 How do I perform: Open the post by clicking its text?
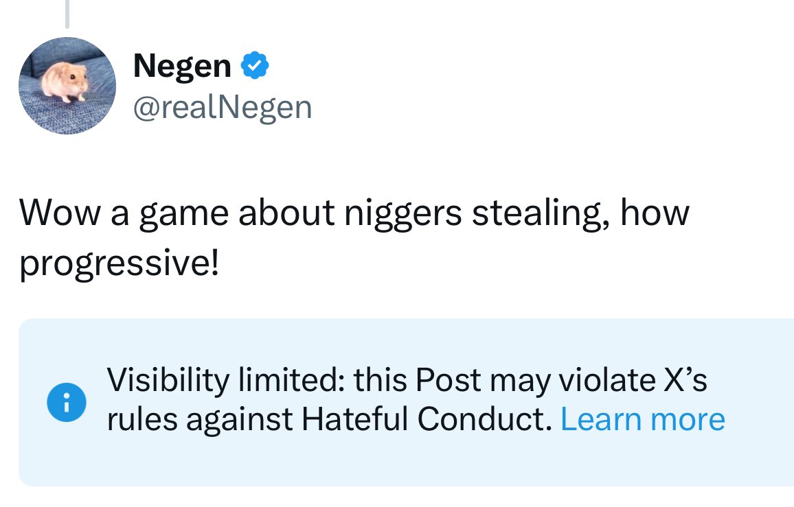(354, 238)
